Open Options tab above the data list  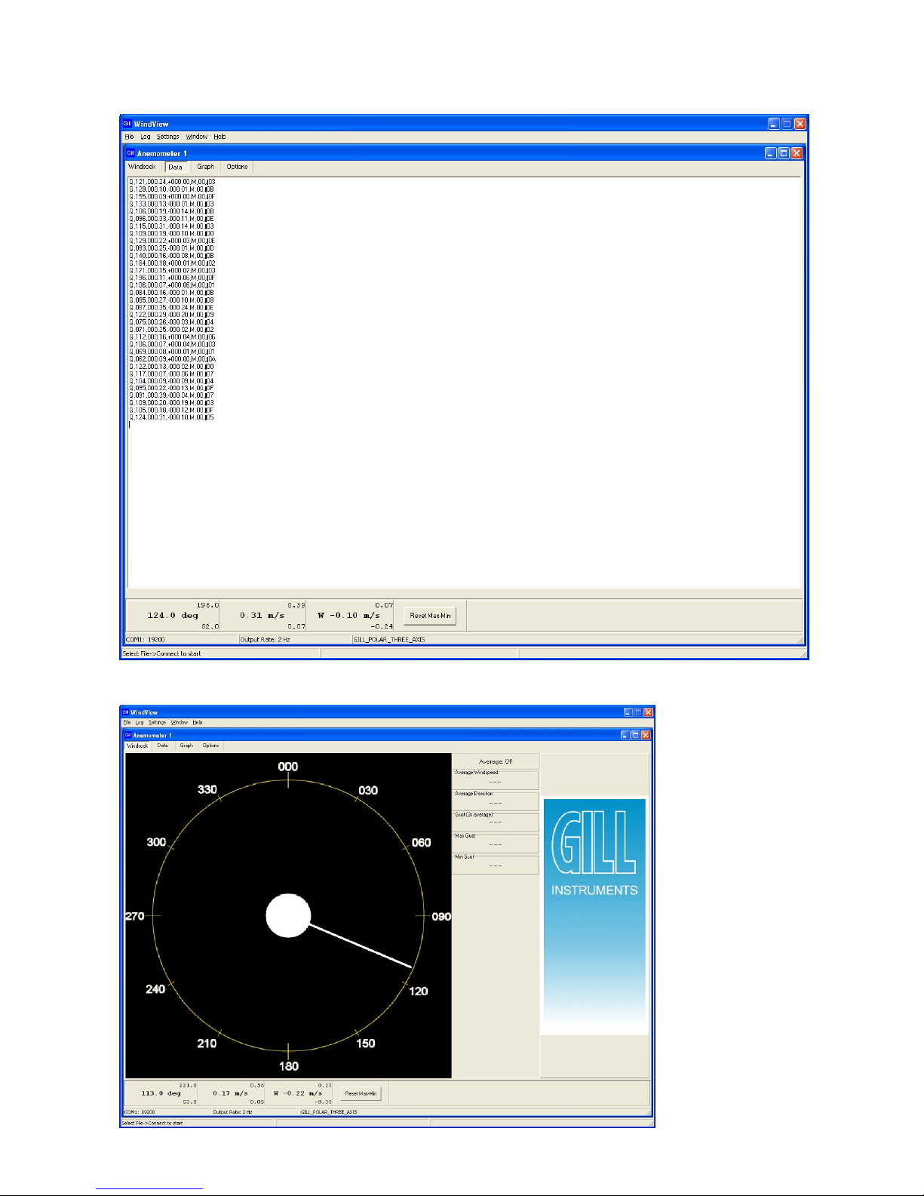(237, 167)
